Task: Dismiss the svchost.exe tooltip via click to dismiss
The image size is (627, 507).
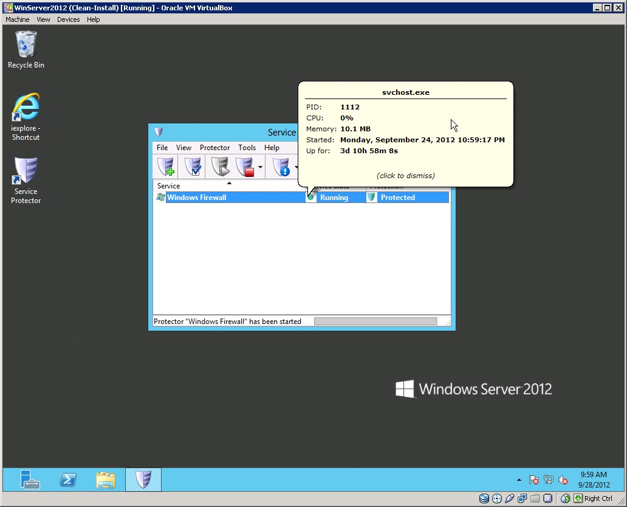Action: [405, 176]
